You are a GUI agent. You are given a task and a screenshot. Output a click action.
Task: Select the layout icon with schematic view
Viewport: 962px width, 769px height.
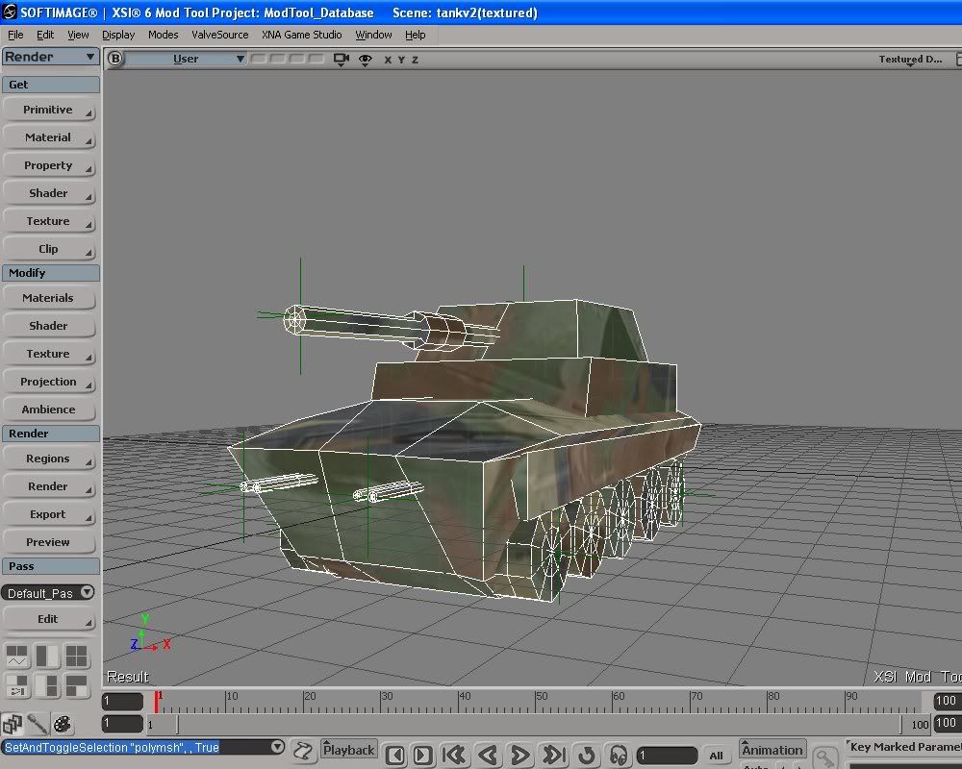tap(17, 685)
